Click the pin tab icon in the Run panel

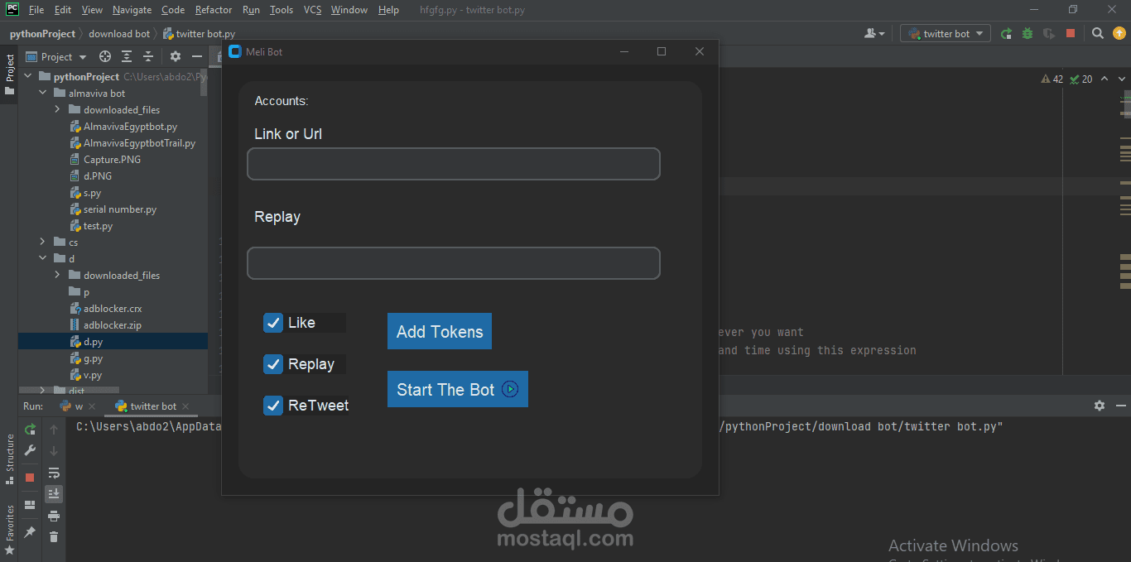click(x=30, y=531)
